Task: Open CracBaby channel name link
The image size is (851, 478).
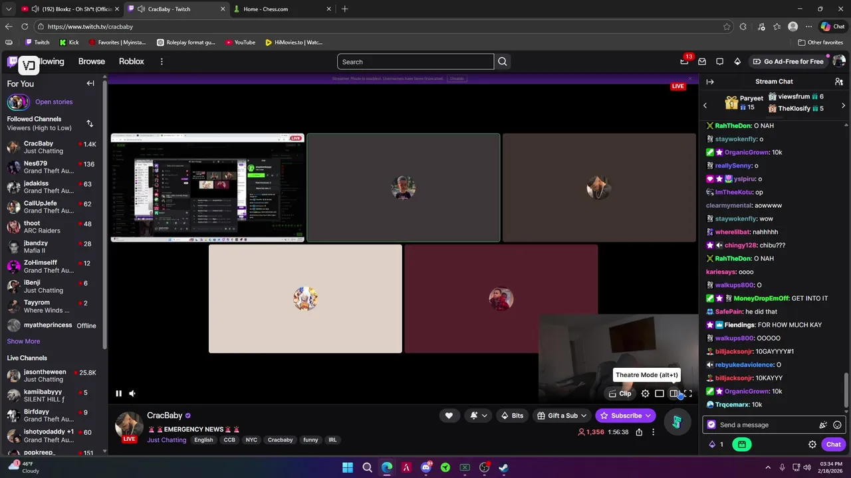Action: (x=164, y=416)
